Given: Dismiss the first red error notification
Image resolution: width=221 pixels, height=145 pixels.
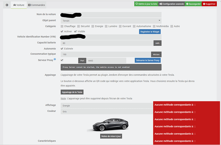Looking at the screenshot, I should 186,105.
